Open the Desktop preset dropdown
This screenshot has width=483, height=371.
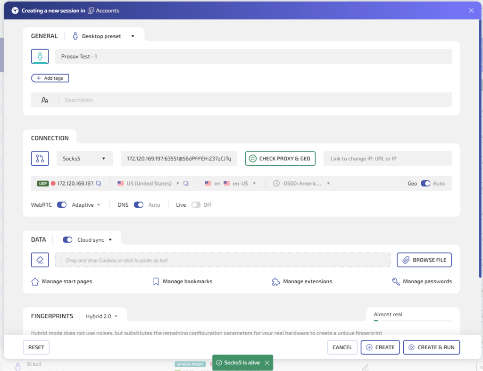(x=103, y=35)
